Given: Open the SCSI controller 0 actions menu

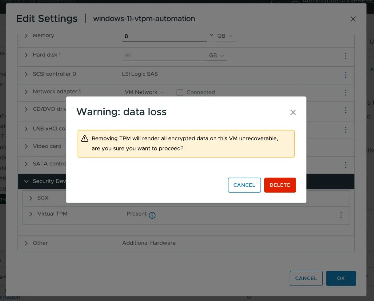Looking at the screenshot, I should pos(346,75).
